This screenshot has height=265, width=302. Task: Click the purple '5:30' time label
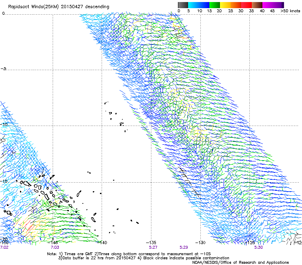coord(258,247)
